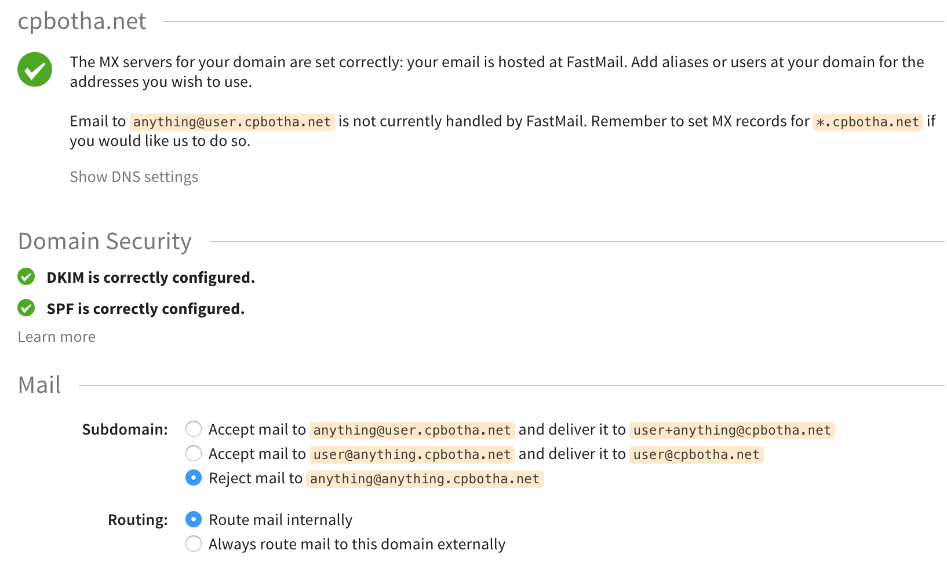Click the Routing: label
Image resolution: width=947 pixels, height=576 pixels.
138,520
